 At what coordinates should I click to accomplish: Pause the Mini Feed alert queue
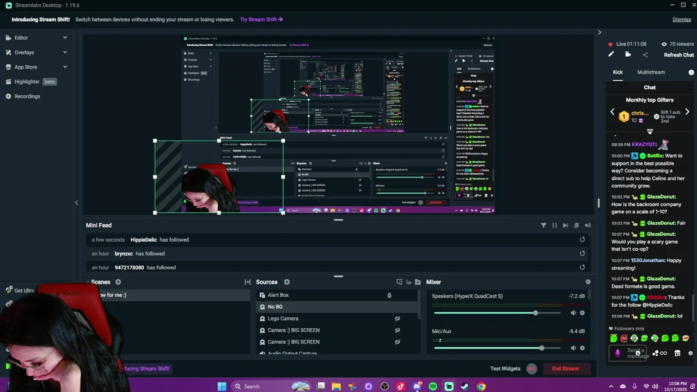[x=554, y=225]
